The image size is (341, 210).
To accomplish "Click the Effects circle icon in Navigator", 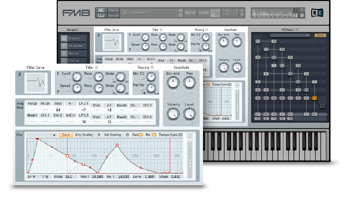I will (64, 61).
